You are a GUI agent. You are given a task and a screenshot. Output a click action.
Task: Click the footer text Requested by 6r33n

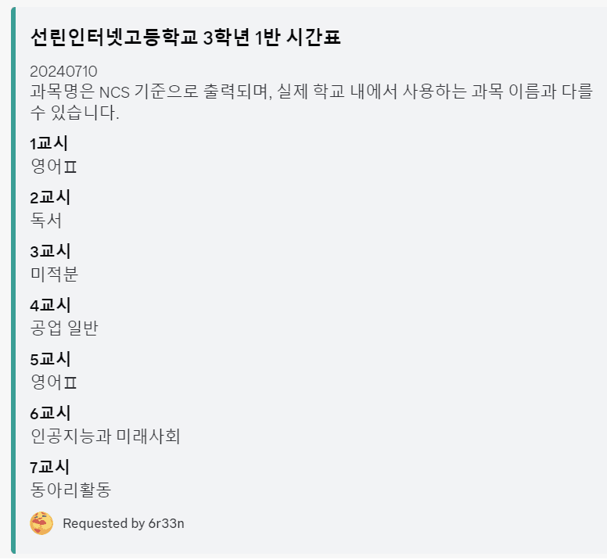[124, 523]
